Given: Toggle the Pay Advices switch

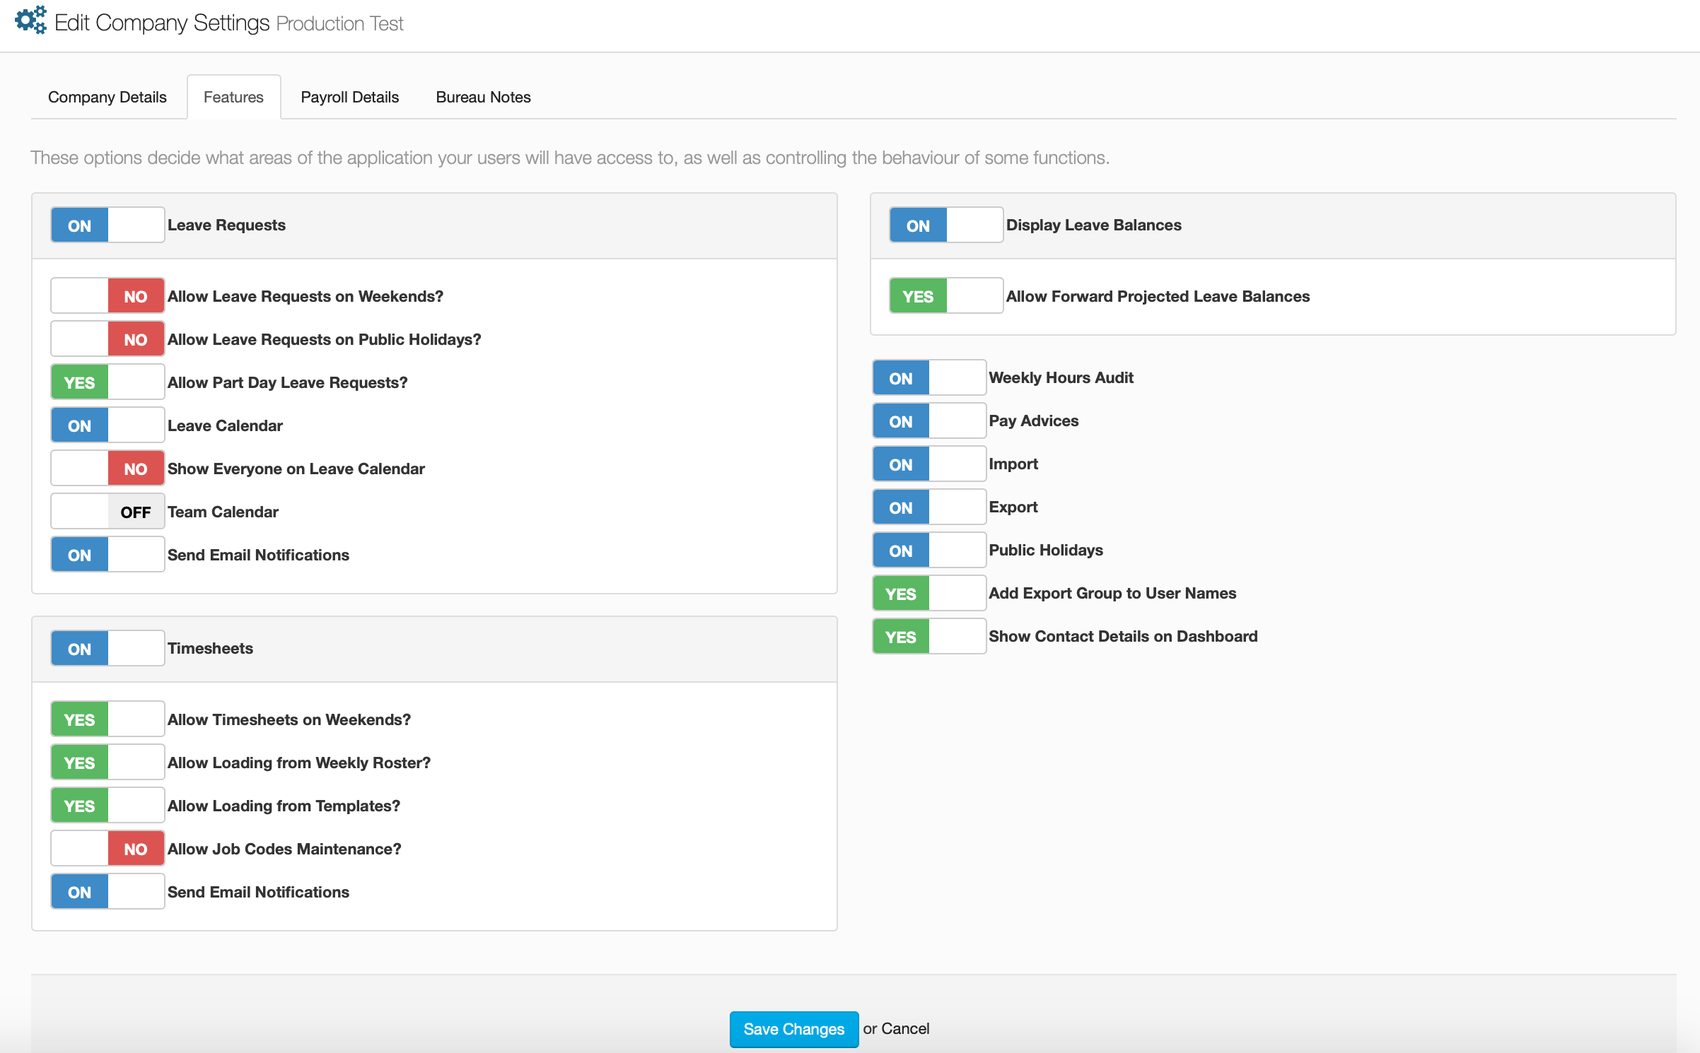Looking at the screenshot, I should [928, 421].
